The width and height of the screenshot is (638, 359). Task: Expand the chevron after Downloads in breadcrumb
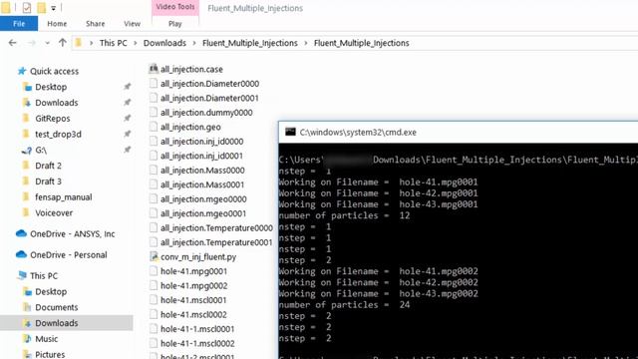tap(194, 43)
